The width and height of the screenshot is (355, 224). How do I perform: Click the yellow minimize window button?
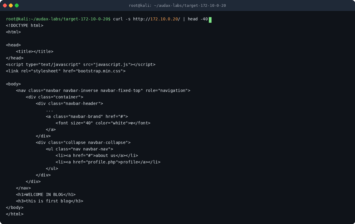pos(11,5)
